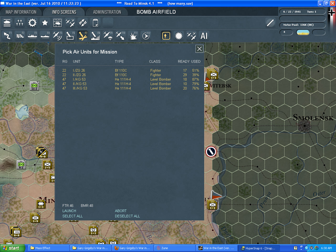
Task: Select the F6 bomb unit mode
Action: coord(70,36)
